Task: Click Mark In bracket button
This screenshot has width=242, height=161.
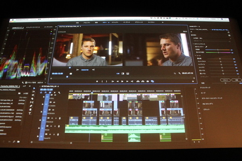Action: click(x=102, y=81)
